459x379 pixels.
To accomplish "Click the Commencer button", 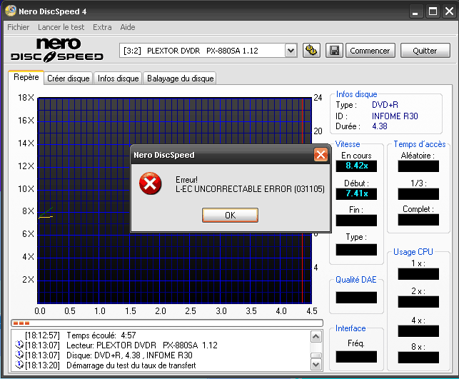I will click(370, 51).
